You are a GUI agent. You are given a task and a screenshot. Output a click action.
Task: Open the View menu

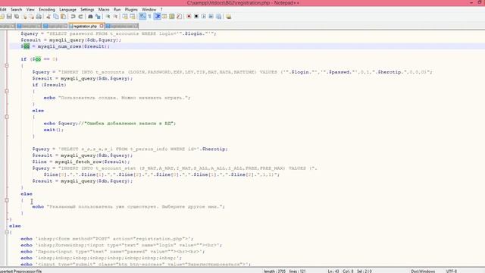30,10
